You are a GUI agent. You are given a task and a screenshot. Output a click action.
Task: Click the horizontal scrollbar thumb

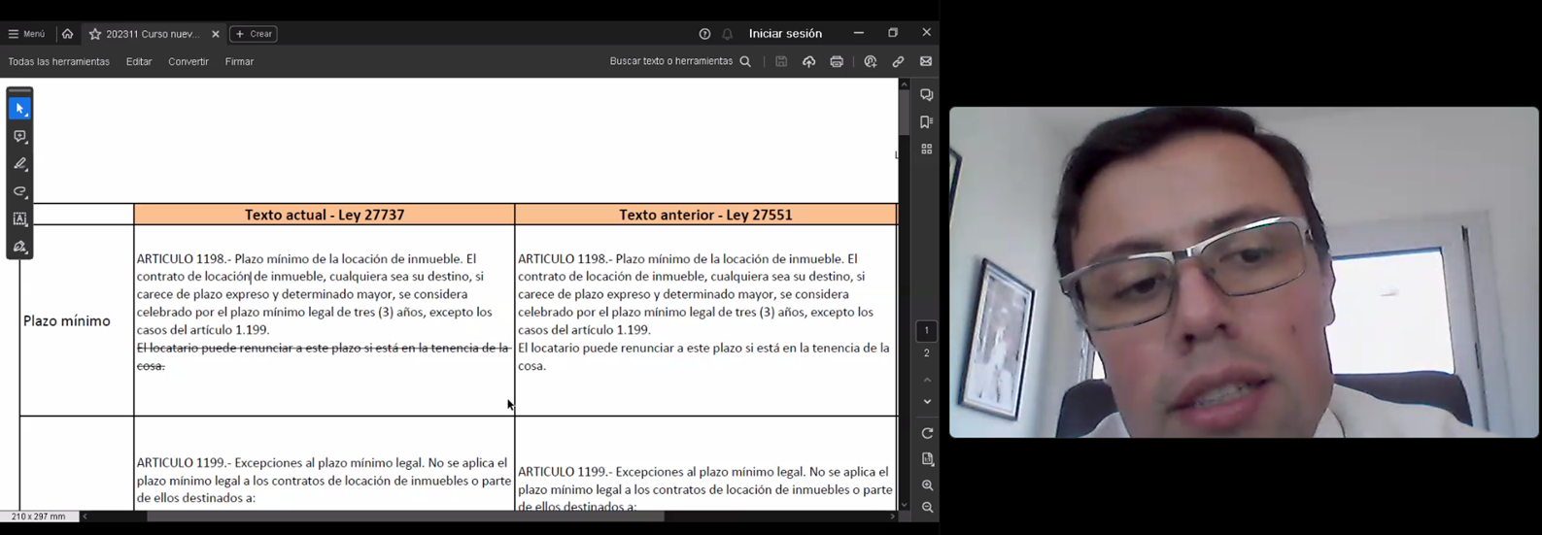click(405, 517)
